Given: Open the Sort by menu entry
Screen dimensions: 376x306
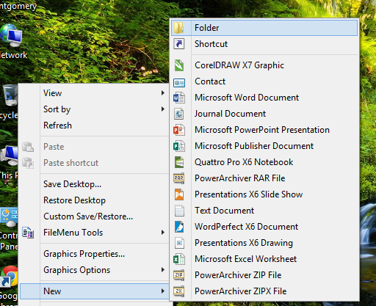Looking at the screenshot, I should [x=94, y=109].
